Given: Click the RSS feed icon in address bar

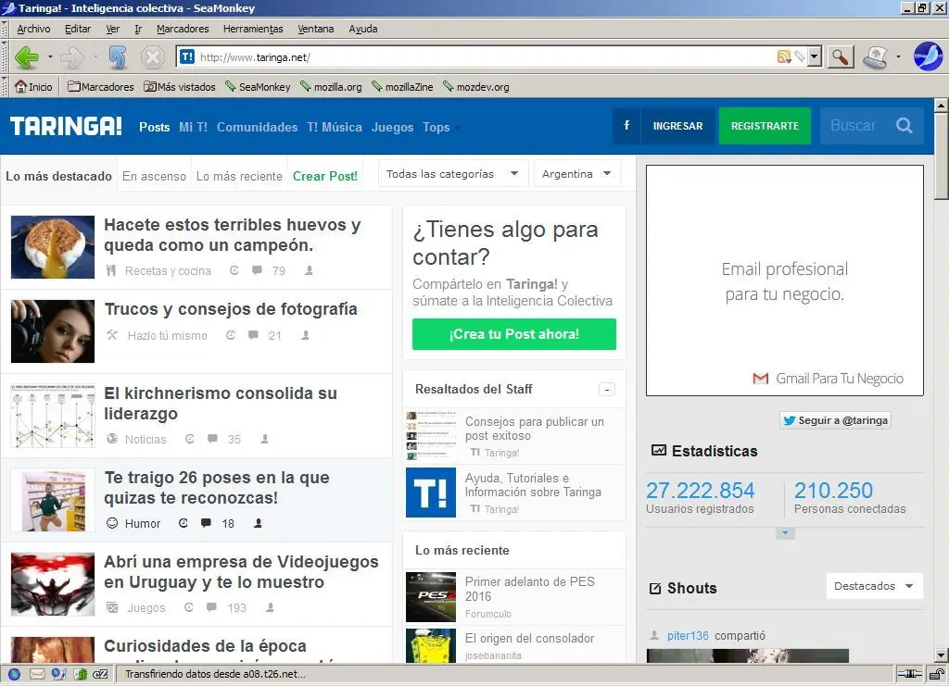Looking at the screenshot, I should 784,56.
